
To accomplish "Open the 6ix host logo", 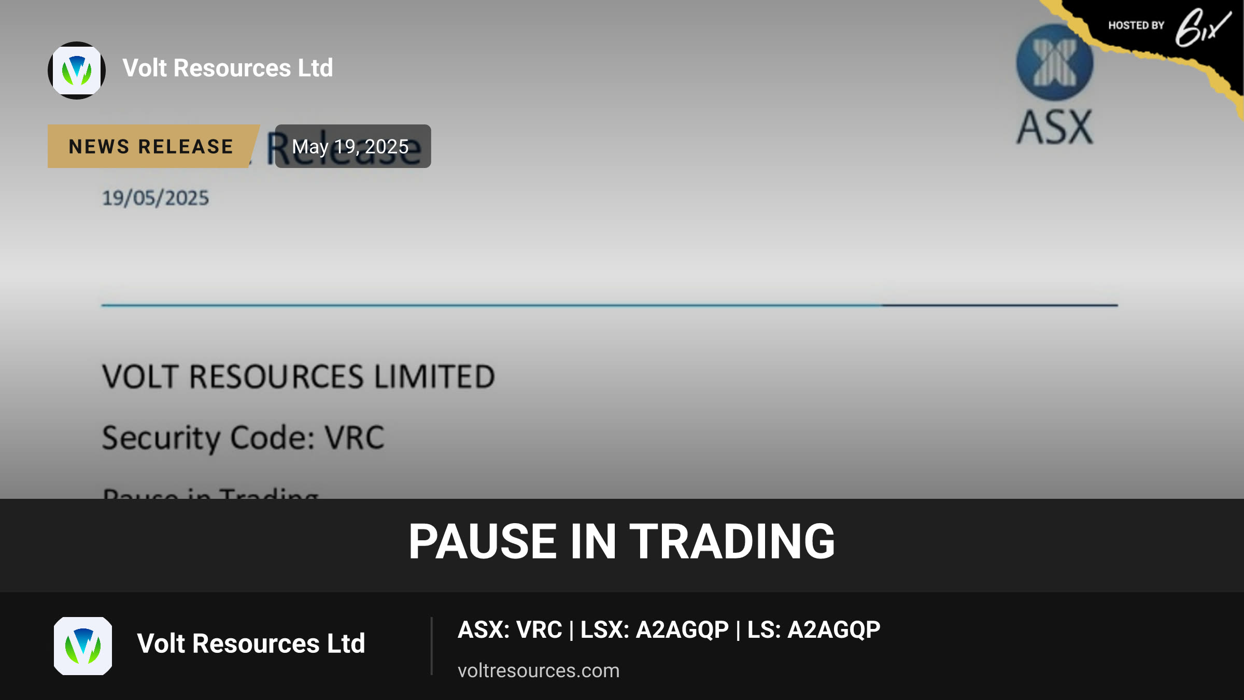I will click(1203, 27).
